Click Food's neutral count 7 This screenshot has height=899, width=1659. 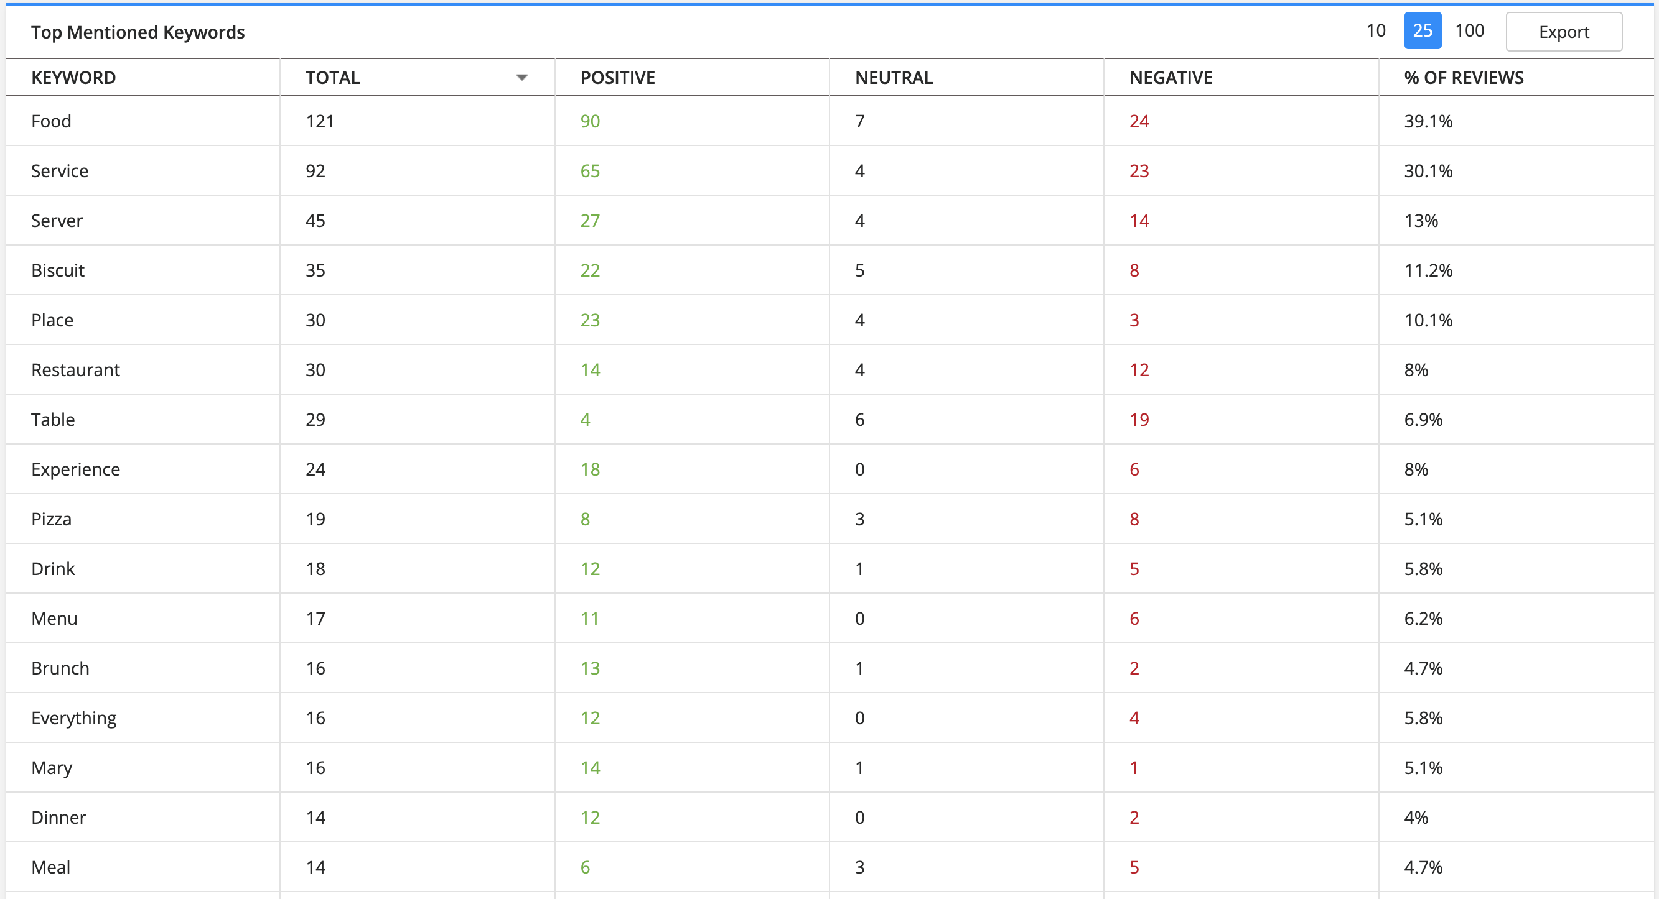coord(860,121)
